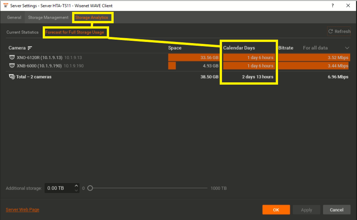Decrease additional storage with the down arrow

[76, 190]
